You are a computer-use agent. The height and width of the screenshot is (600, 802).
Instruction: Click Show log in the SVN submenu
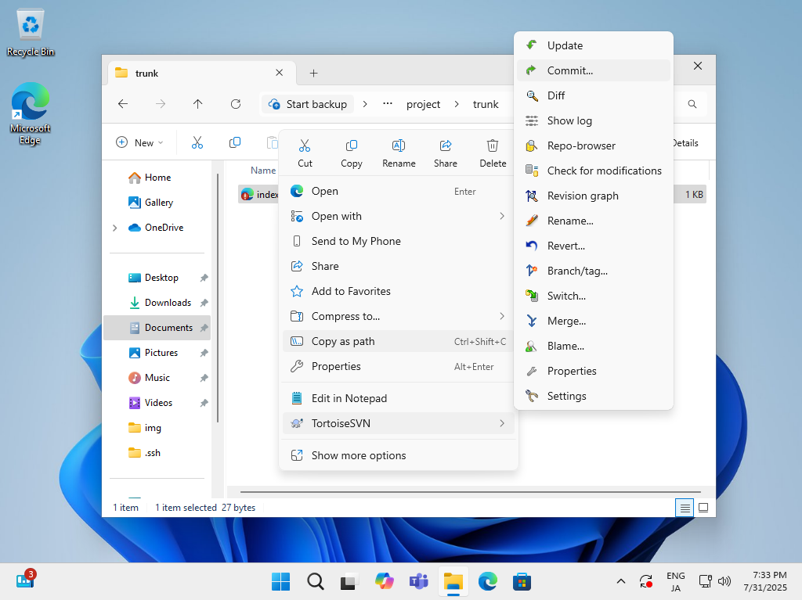coord(594,120)
